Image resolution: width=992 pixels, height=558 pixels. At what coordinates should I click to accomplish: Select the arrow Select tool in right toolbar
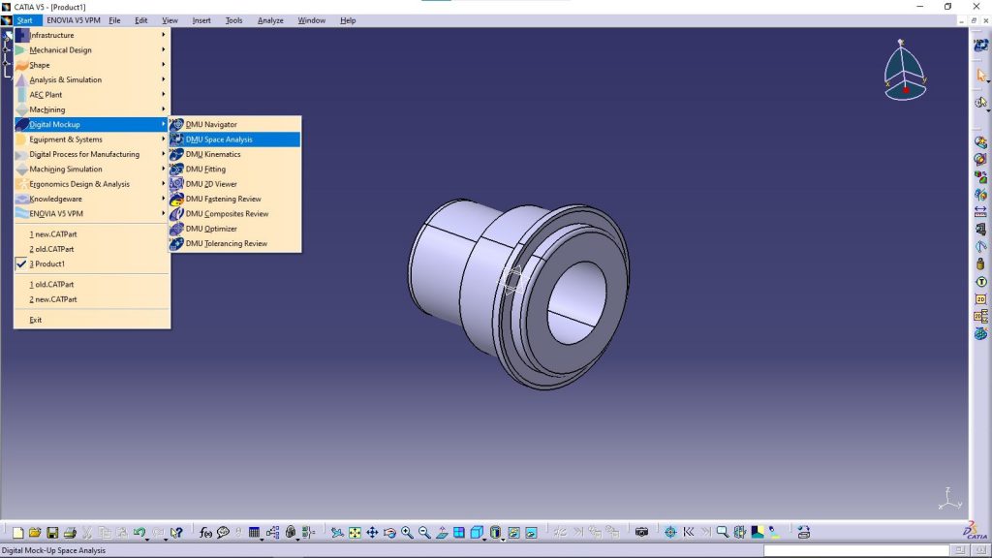click(980, 76)
